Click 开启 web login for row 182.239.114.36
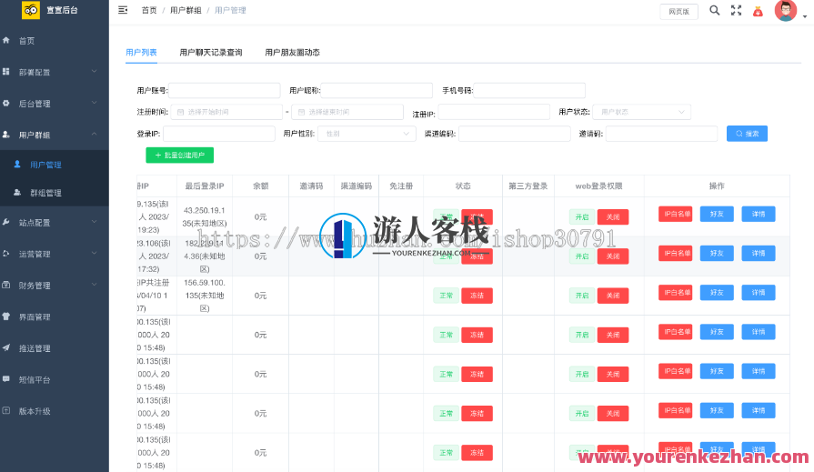814x472 pixels. 582,256
